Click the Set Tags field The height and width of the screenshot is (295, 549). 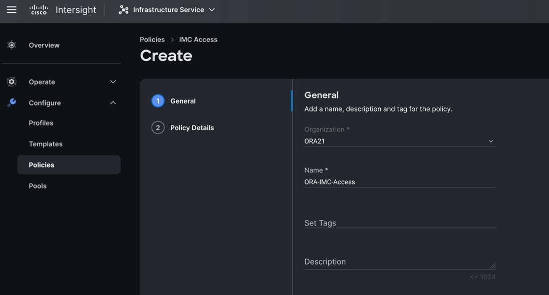(399, 223)
